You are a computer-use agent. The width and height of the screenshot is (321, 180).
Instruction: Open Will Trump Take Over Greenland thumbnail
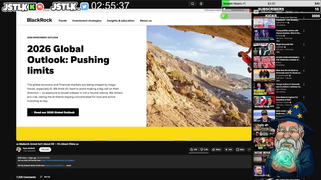[x=264, y=22]
